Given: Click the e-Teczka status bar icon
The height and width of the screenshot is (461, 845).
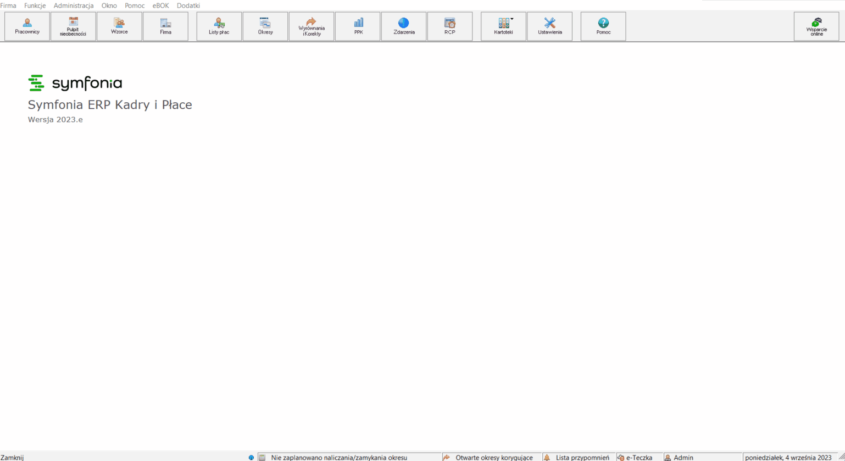Looking at the screenshot, I should 621,457.
